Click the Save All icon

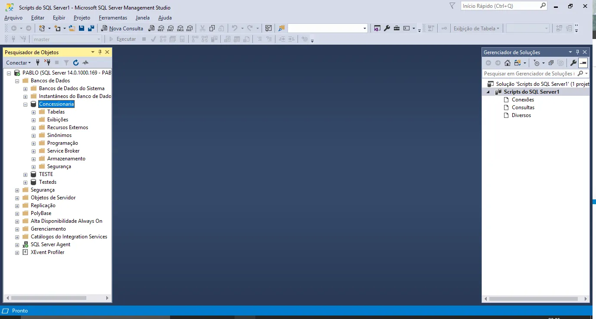pos(91,28)
